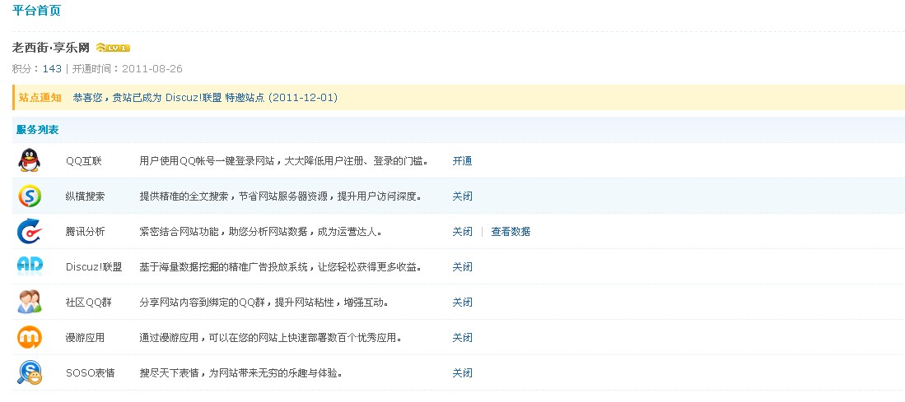Click the Discuz!联盟 AD icon

pos(30,266)
